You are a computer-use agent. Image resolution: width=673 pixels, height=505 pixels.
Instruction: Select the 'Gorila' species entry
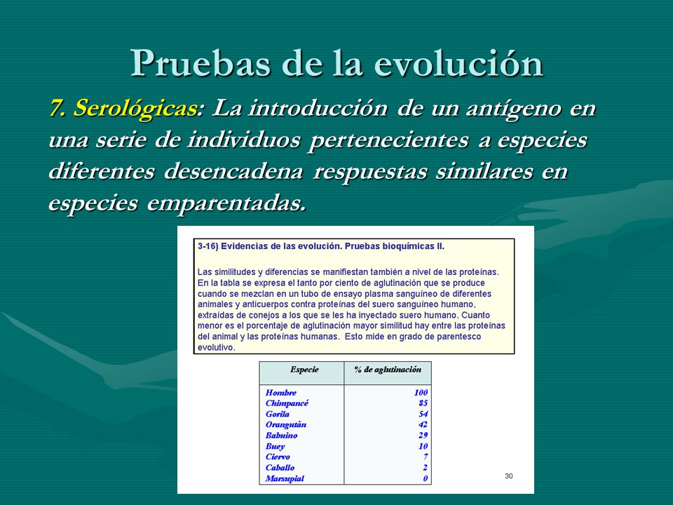click(278, 414)
